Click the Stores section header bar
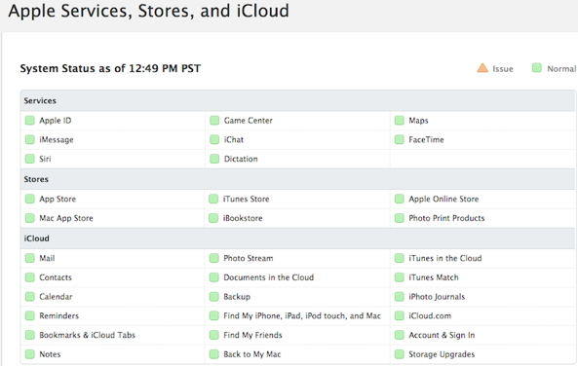Screen dimensions: 578x366 coord(298,179)
